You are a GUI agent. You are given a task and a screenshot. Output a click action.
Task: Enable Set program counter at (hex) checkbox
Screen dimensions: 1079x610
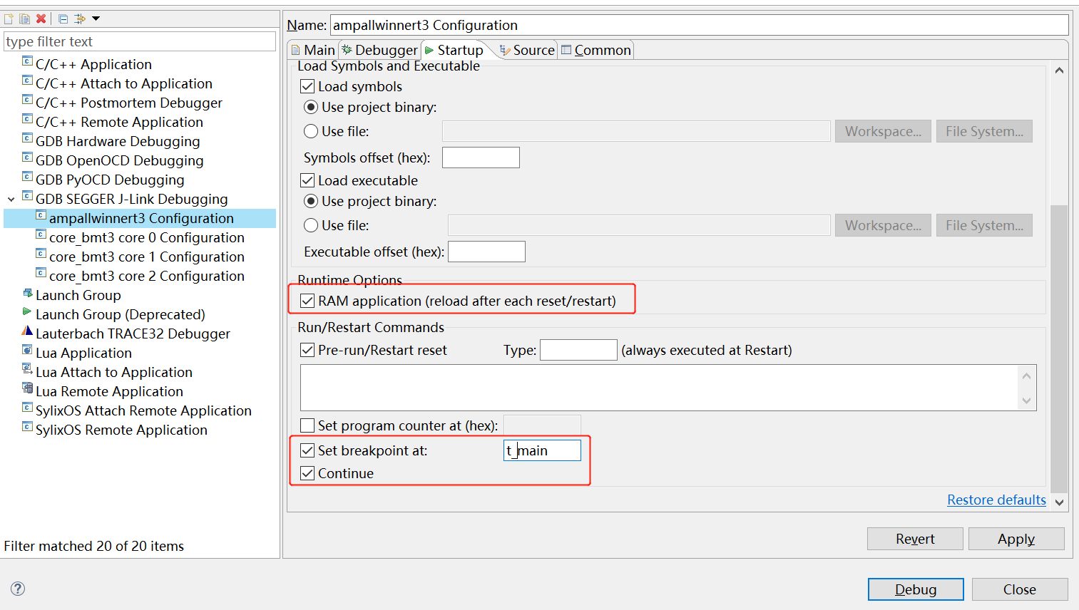[x=307, y=425]
